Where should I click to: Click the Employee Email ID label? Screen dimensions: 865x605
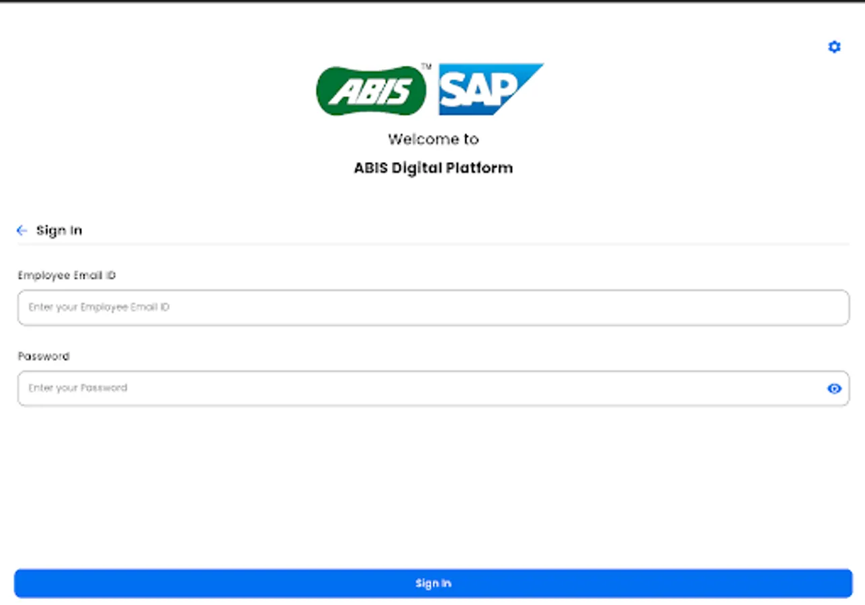pos(67,276)
